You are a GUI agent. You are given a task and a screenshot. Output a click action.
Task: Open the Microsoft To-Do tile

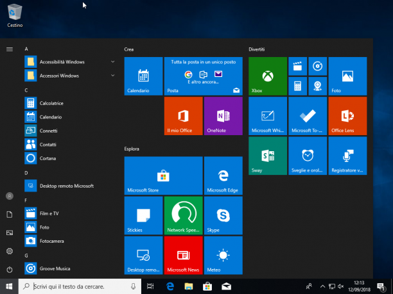click(x=308, y=116)
